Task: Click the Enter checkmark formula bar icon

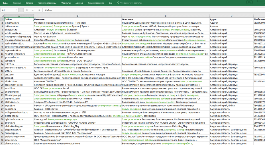Action: (x=33, y=10)
